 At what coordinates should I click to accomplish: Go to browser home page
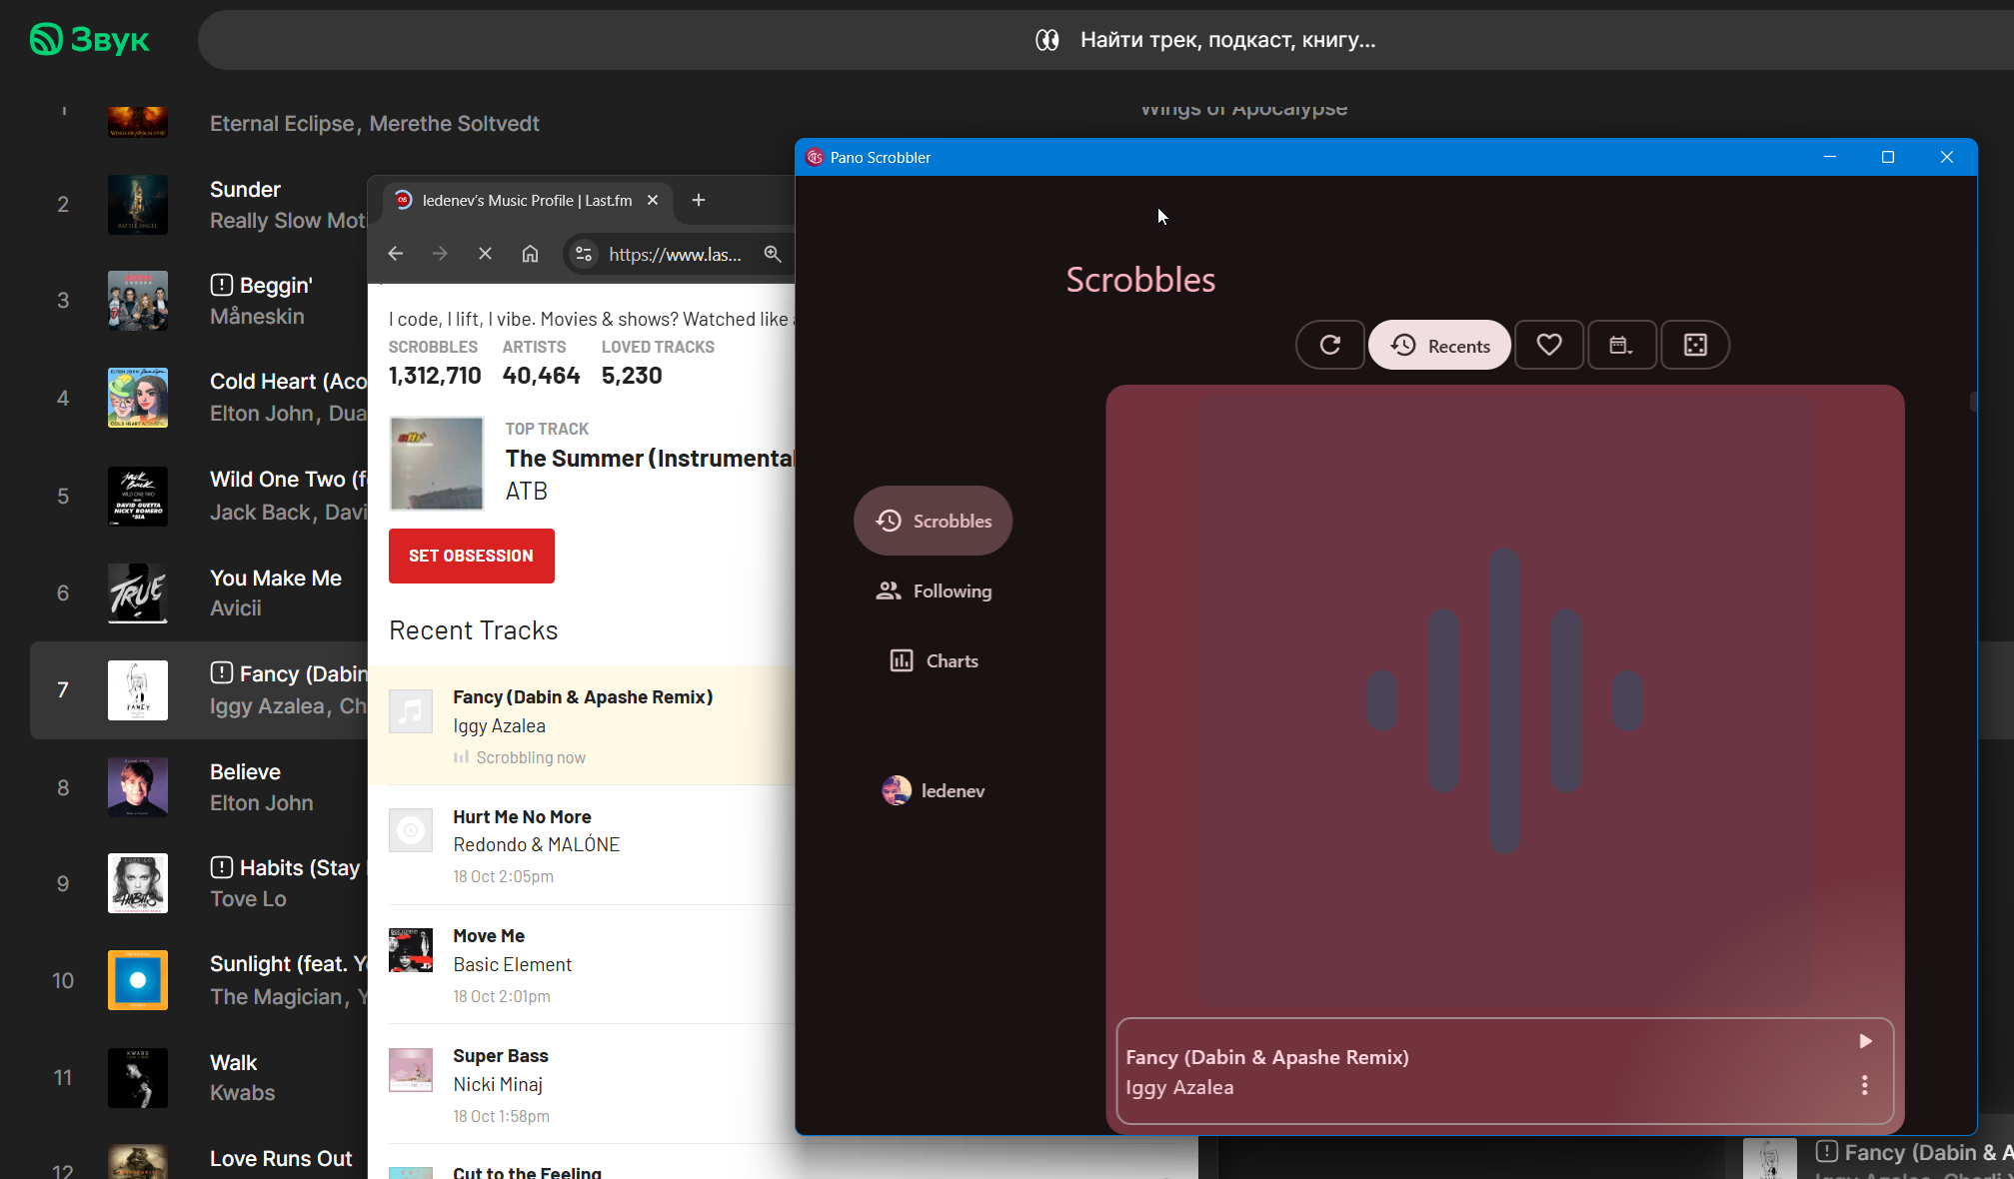click(x=530, y=254)
